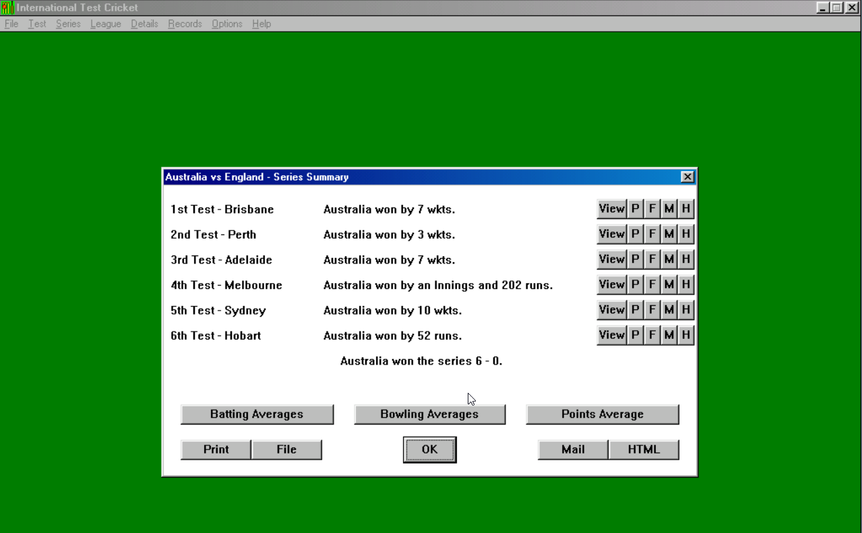This screenshot has width=862, height=533.
Task: Click the F button for 6th Test Hobart
Action: click(x=652, y=335)
